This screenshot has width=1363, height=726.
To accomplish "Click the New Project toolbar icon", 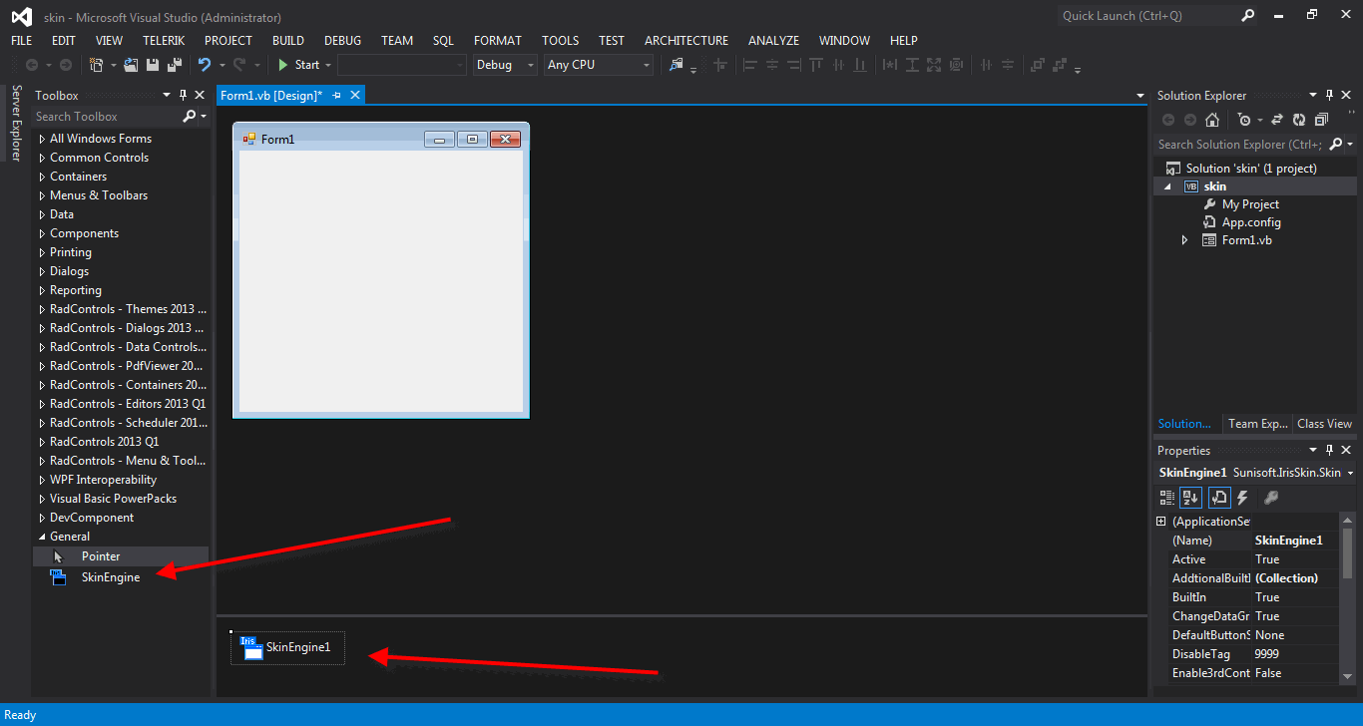I will pos(96,65).
